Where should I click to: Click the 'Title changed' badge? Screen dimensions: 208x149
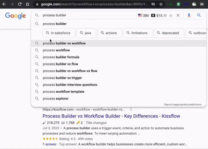pyautogui.click(x=96, y=123)
